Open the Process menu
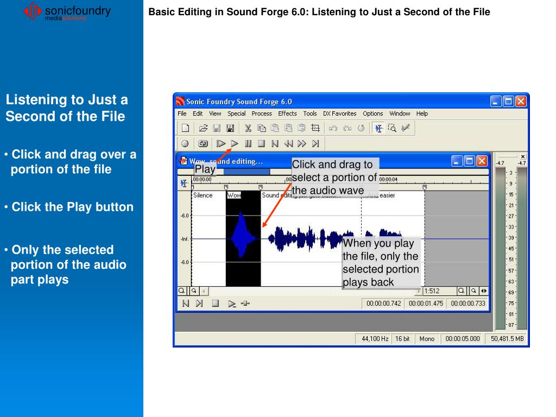Image resolution: width=556 pixels, height=417 pixels. click(x=262, y=113)
